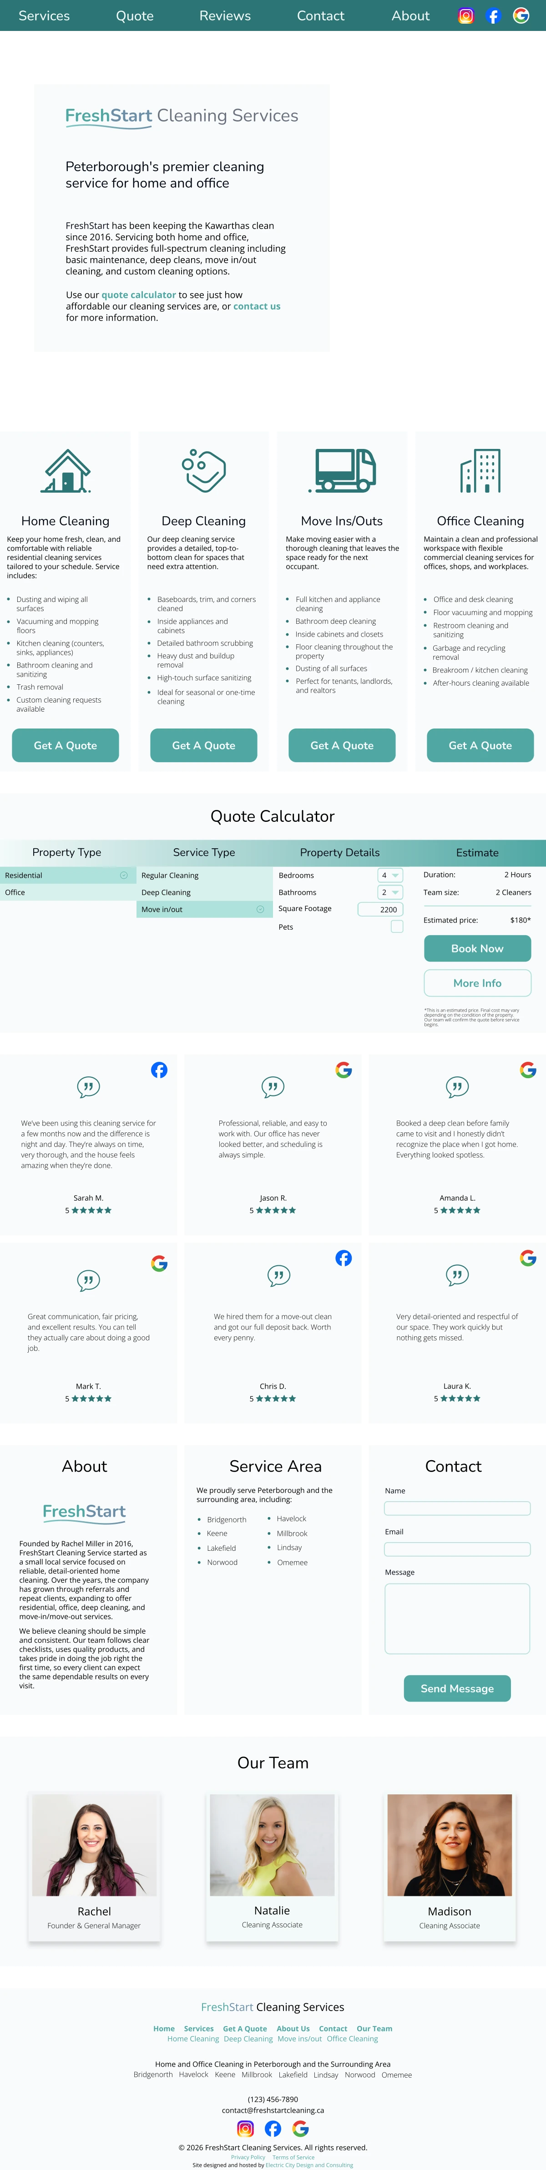Click Rachel's team photo

tap(94, 1845)
